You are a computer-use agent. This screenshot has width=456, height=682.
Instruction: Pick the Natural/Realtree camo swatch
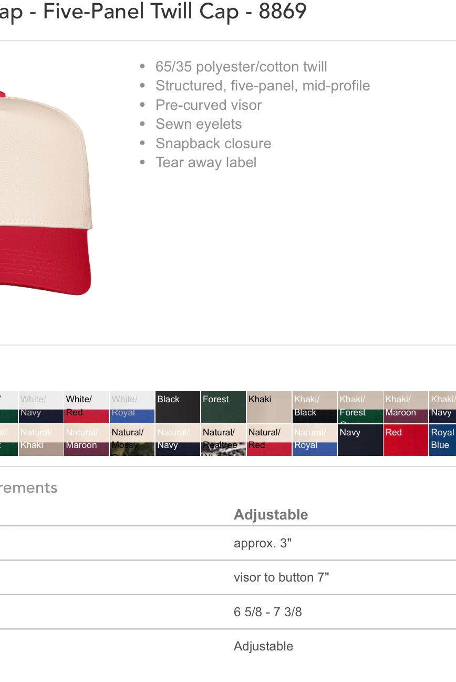[x=223, y=440]
